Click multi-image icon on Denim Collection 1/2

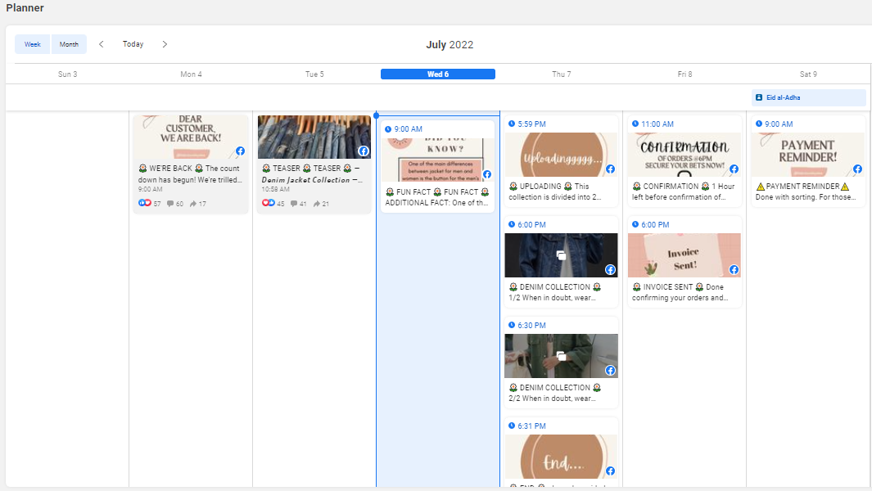[561, 255]
